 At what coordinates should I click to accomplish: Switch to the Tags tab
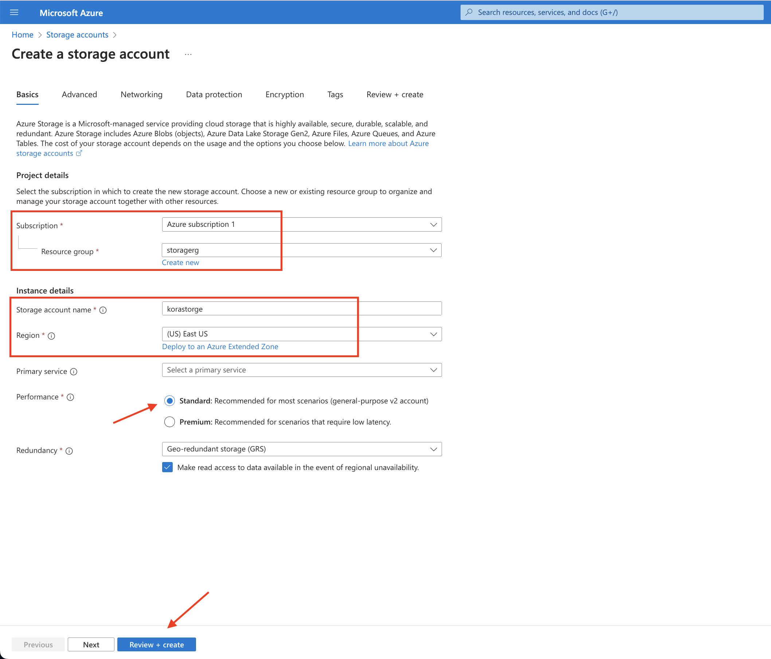335,94
